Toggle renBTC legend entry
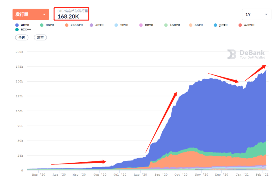 click(73, 25)
